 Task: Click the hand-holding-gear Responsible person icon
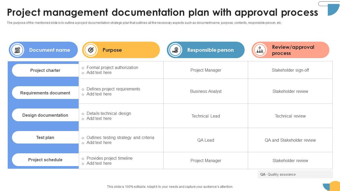tap(176, 50)
